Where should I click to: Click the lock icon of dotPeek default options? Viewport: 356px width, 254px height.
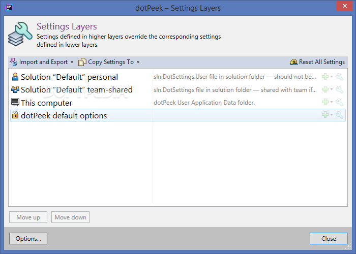[15, 115]
